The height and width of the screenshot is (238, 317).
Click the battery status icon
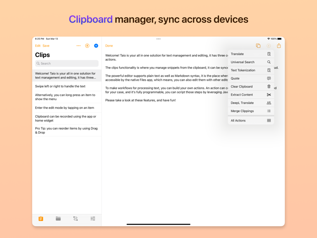point(279,39)
